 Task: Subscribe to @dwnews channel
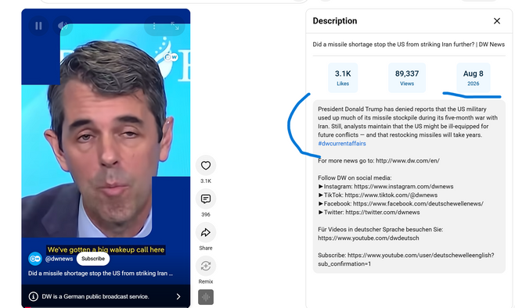pos(93,259)
